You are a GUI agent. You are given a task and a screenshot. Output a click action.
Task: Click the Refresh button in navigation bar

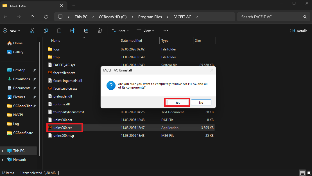click(x=46, y=17)
